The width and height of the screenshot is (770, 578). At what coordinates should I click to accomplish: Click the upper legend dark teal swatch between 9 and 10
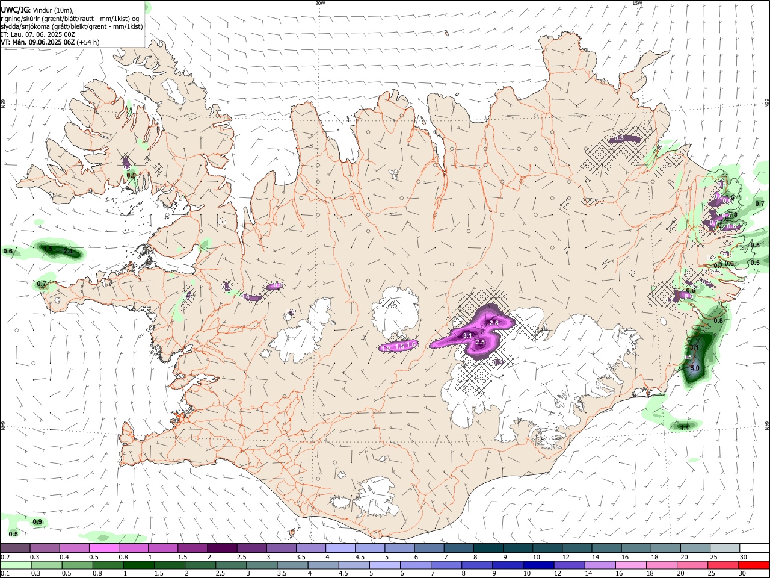point(517,548)
